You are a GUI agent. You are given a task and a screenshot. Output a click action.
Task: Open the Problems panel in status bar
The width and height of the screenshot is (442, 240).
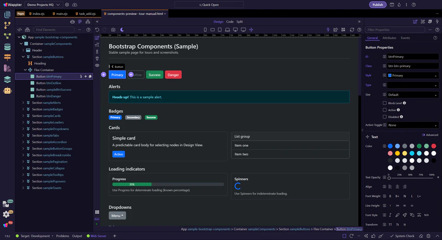tap(63, 236)
